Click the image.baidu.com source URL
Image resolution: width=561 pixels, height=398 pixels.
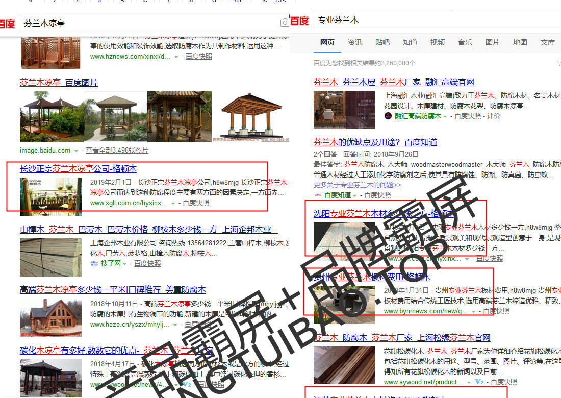click(45, 151)
